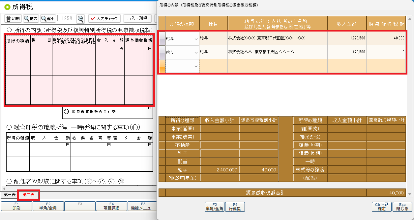Image resolution: width=414 pixels, height=220 pixels.
Task: Click the Esc 閉じる button
Action: (x=402, y=207)
